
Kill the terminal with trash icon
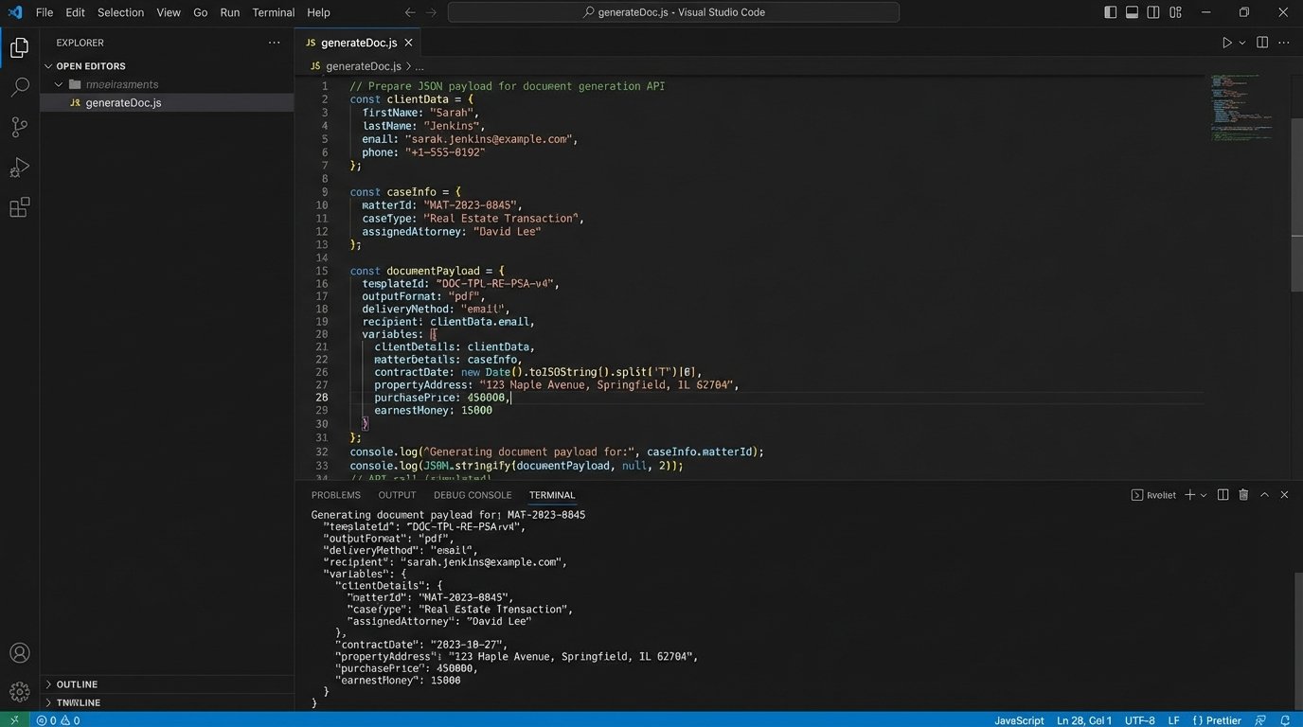[1243, 495]
